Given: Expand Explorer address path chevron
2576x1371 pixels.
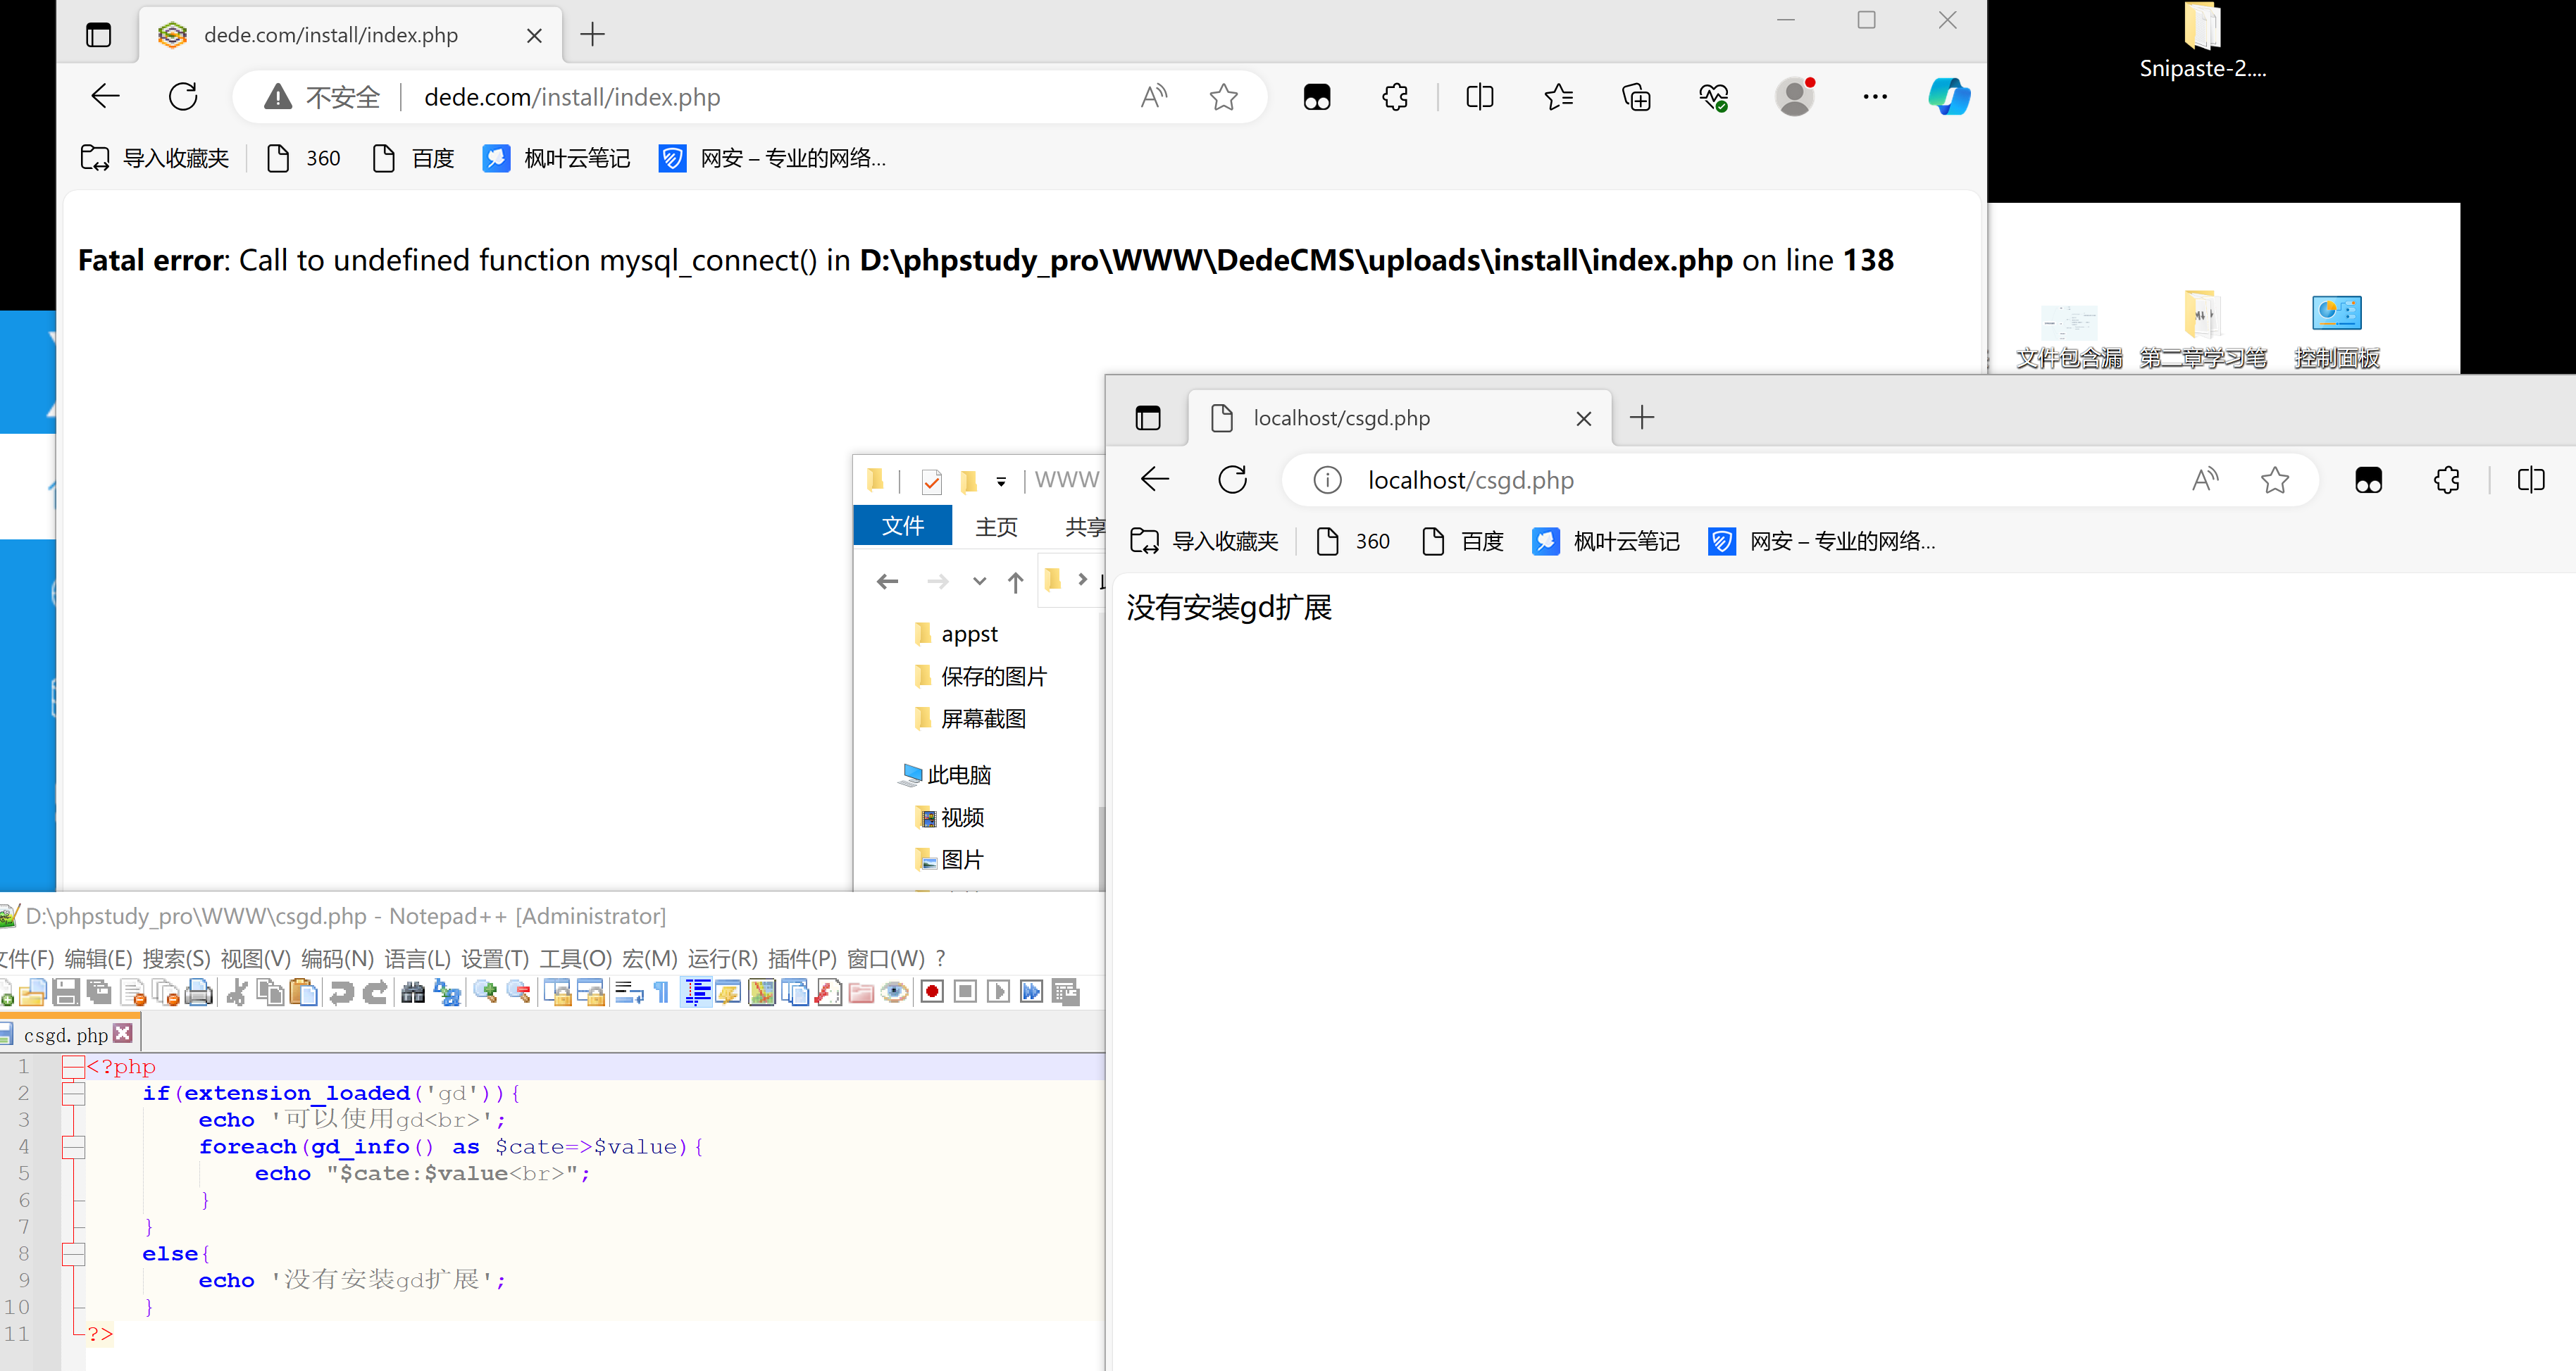Looking at the screenshot, I should (x=1082, y=579).
